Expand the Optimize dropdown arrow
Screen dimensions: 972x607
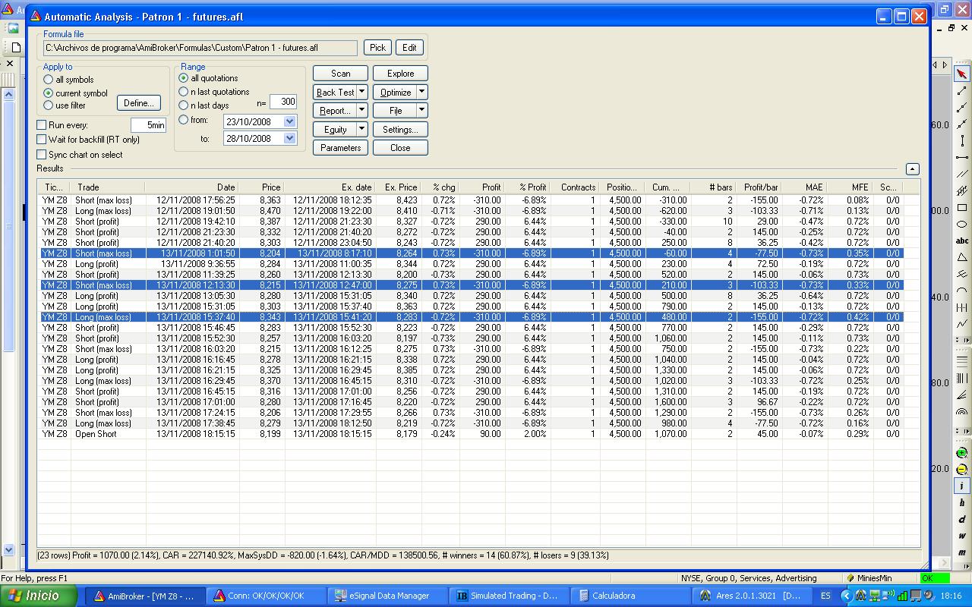point(421,92)
